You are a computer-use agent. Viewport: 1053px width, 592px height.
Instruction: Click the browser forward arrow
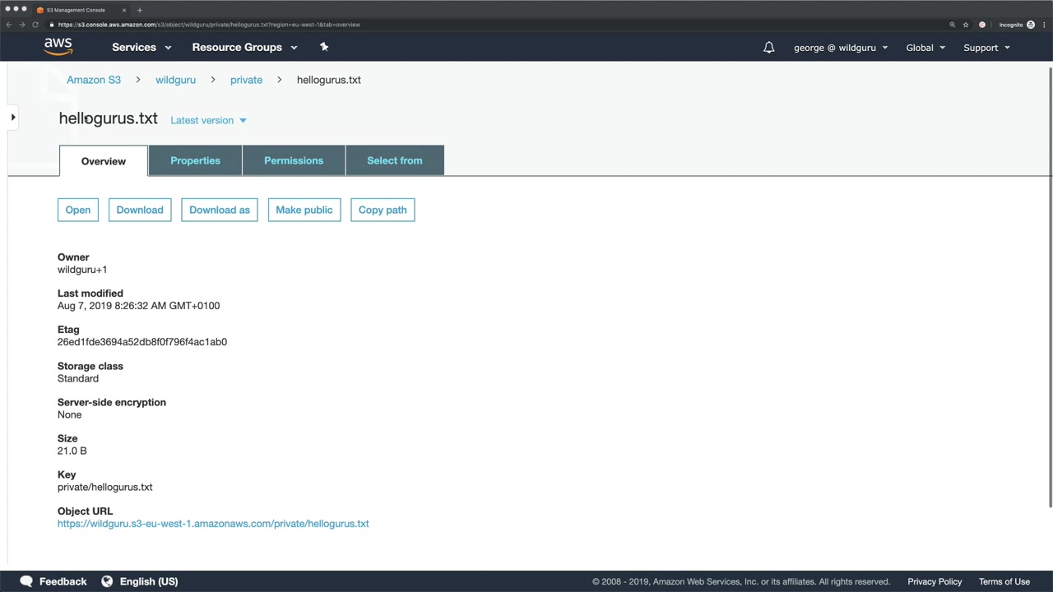[22, 25]
